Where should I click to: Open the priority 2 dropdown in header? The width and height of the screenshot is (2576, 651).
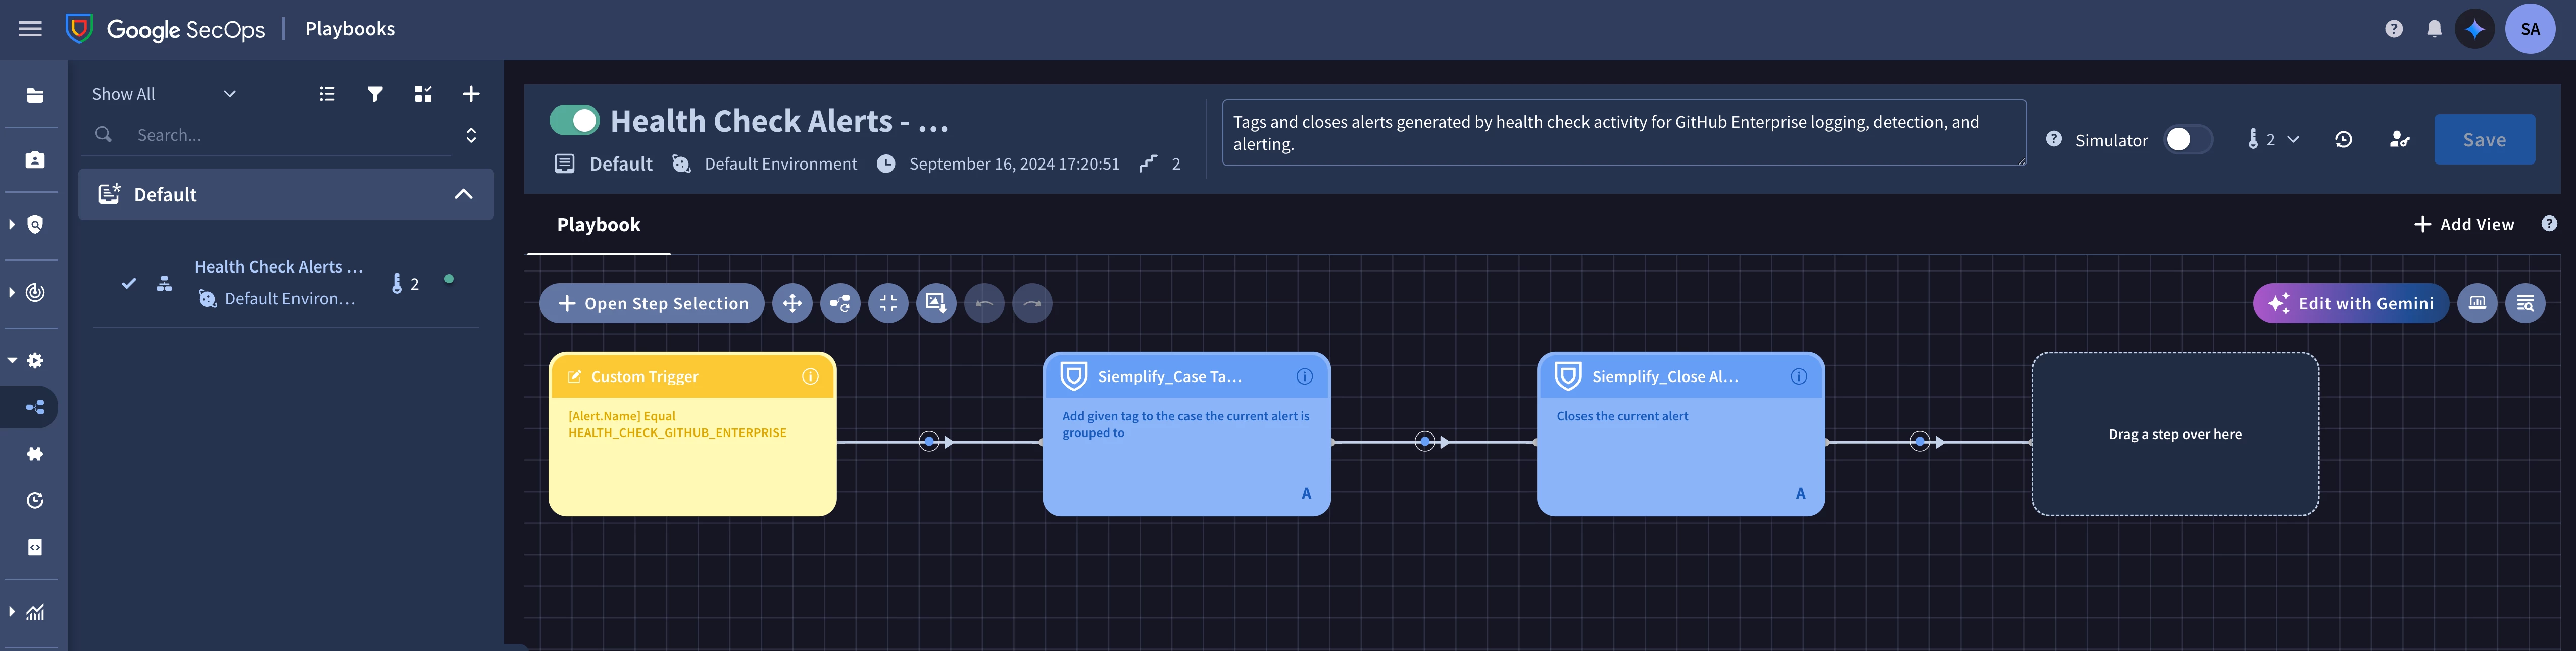click(2272, 140)
